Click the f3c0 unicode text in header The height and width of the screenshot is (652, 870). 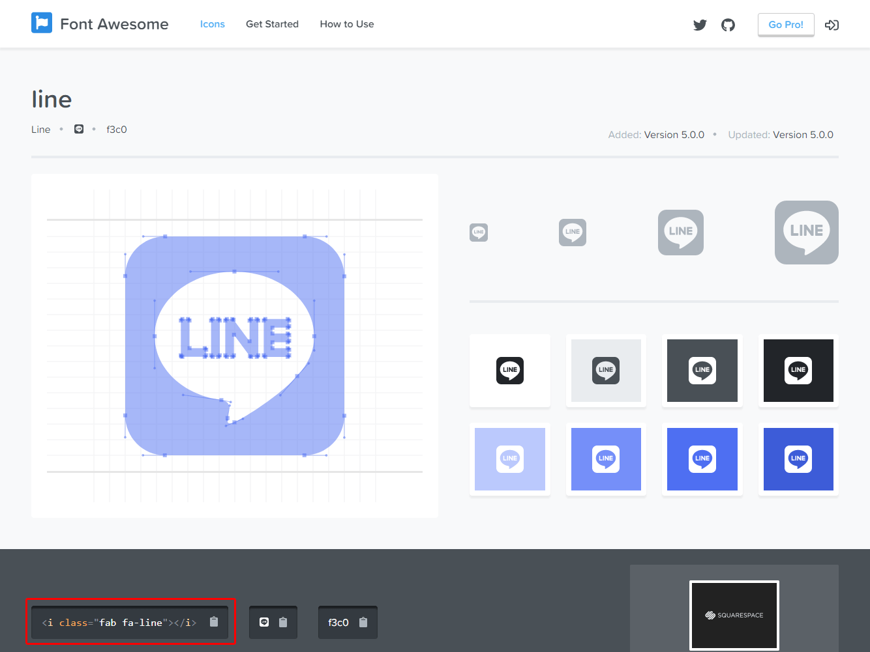coord(117,130)
